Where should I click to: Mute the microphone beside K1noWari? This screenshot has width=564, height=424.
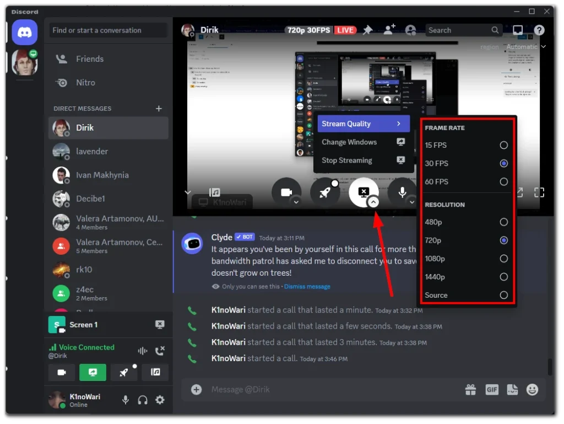point(125,400)
